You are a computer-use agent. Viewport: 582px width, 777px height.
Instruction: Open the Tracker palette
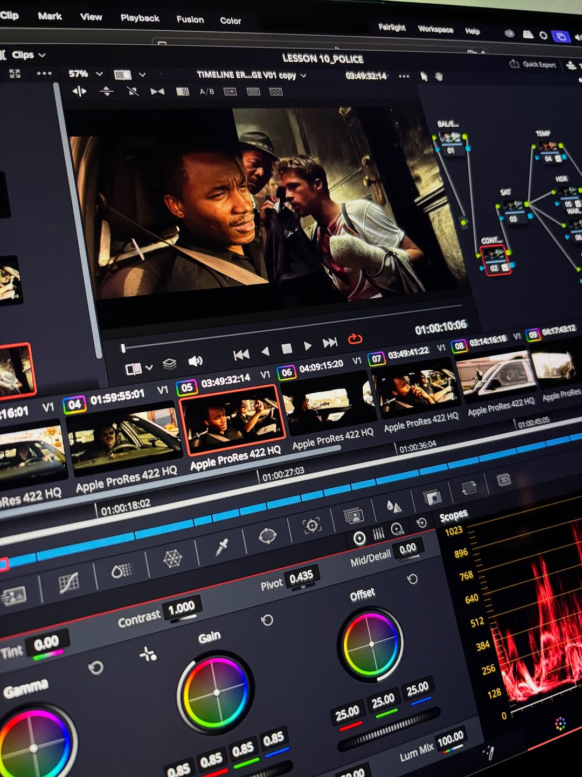pyautogui.click(x=312, y=525)
